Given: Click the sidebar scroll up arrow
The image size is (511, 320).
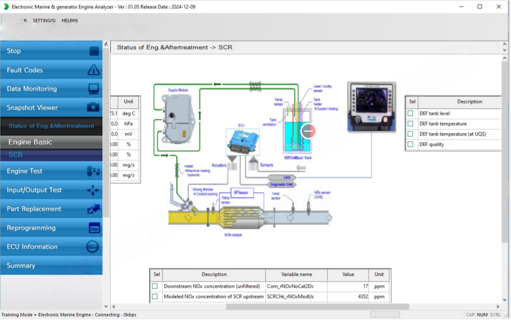Looking at the screenshot, I should [x=106, y=45].
